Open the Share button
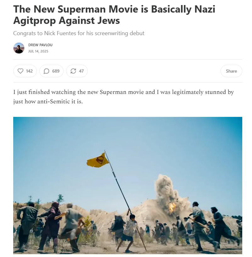Screen dimensions: 252x257 (231, 71)
